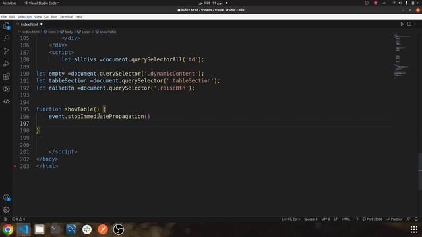Screen dimensions: 422x237
Task: Open the View menu
Action: [x=38, y=17]
